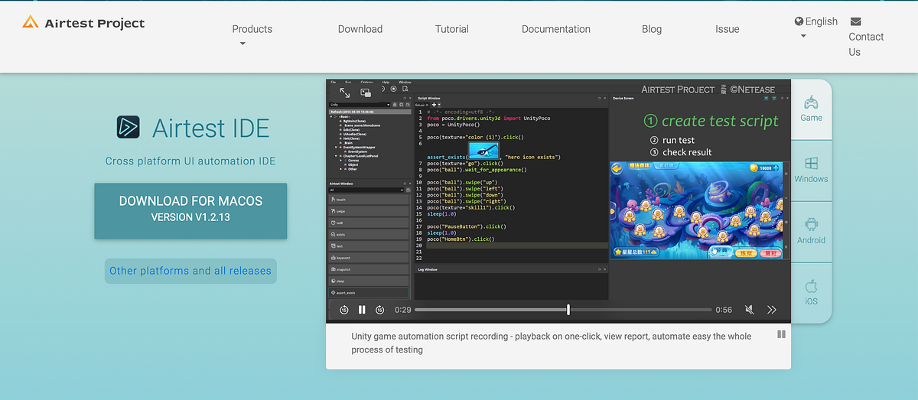
Task: Open Other platforms and all releases
Action: click(x=190, y=271)
